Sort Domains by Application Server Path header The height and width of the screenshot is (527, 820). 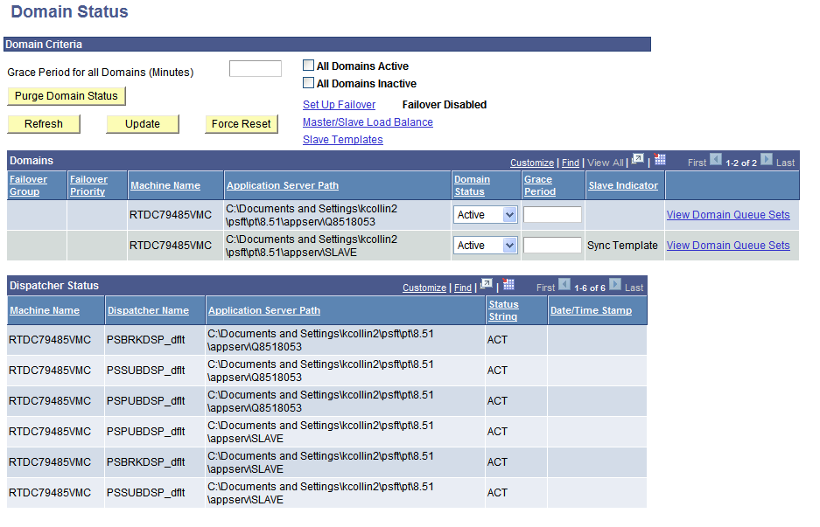click(283, 185)
